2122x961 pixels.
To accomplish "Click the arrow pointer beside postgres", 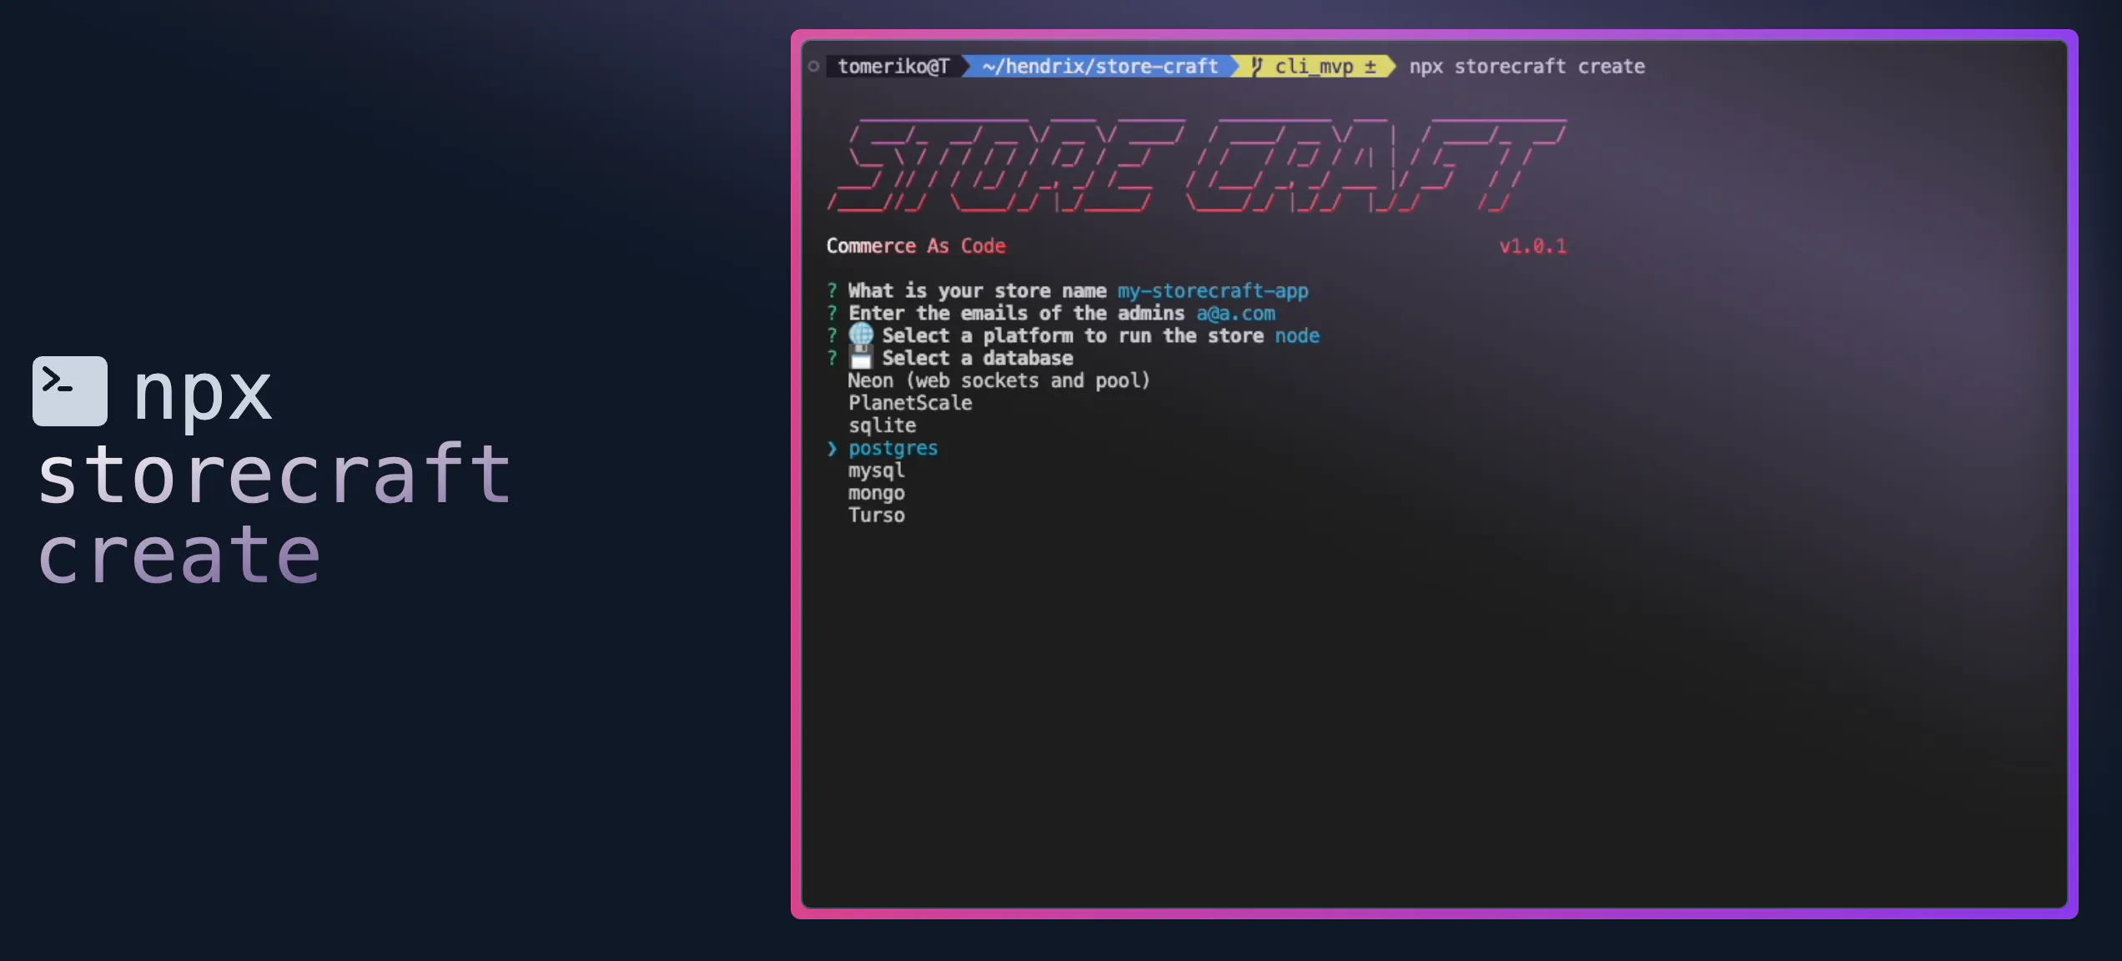I will tap(832, 449).
